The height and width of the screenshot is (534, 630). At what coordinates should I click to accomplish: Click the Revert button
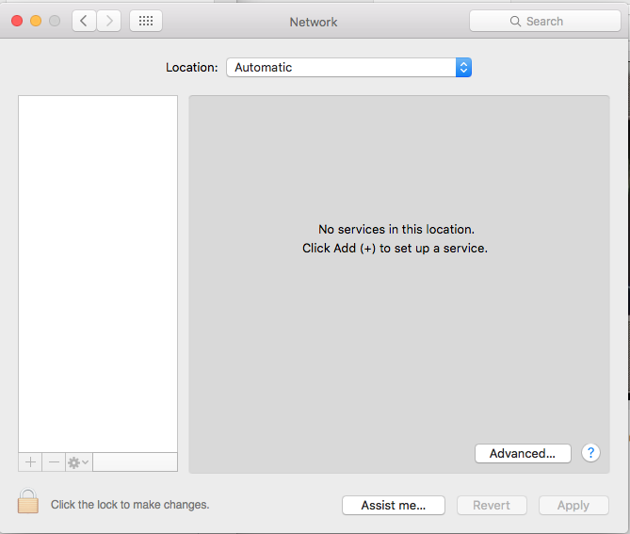(492, 505)
